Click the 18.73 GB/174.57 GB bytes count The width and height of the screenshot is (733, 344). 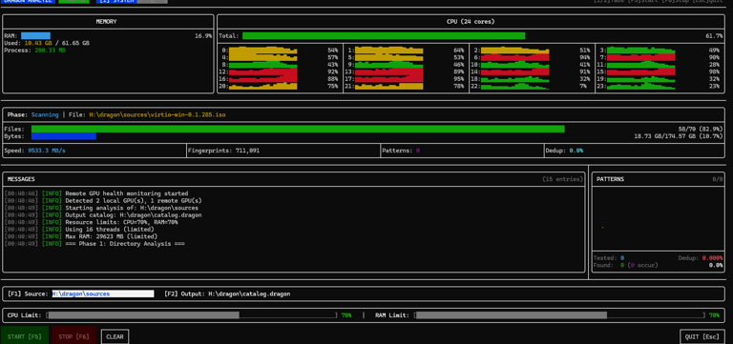click(679, 136)
